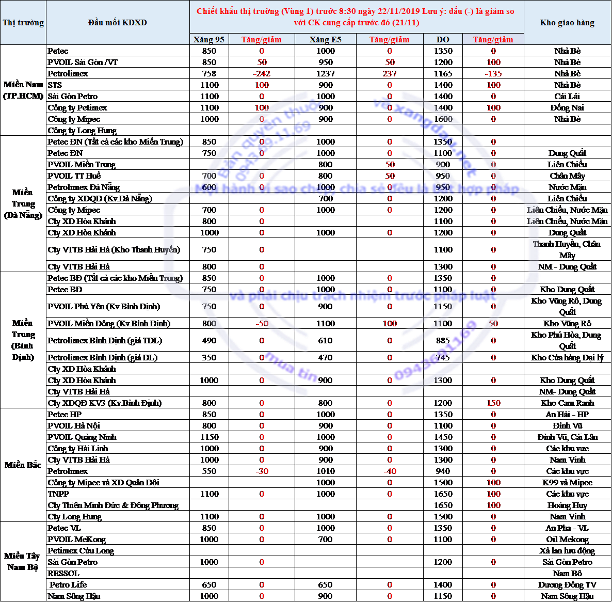Click the 'K99 và Mipec' warehouse cell
Screen dimensions: 612x602
tap(567, 483)
